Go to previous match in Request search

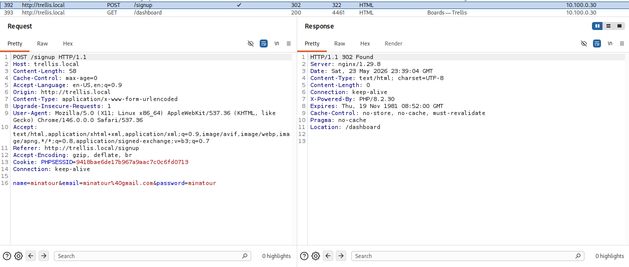click(x=31, y=256)
